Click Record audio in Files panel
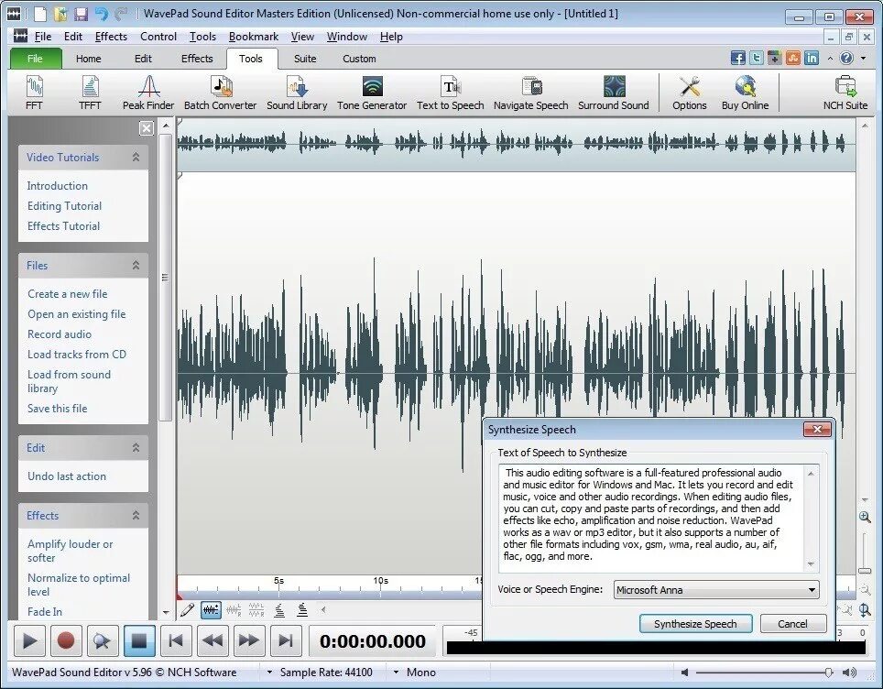Viewport: 883px width, 689px height. [60, 334]
